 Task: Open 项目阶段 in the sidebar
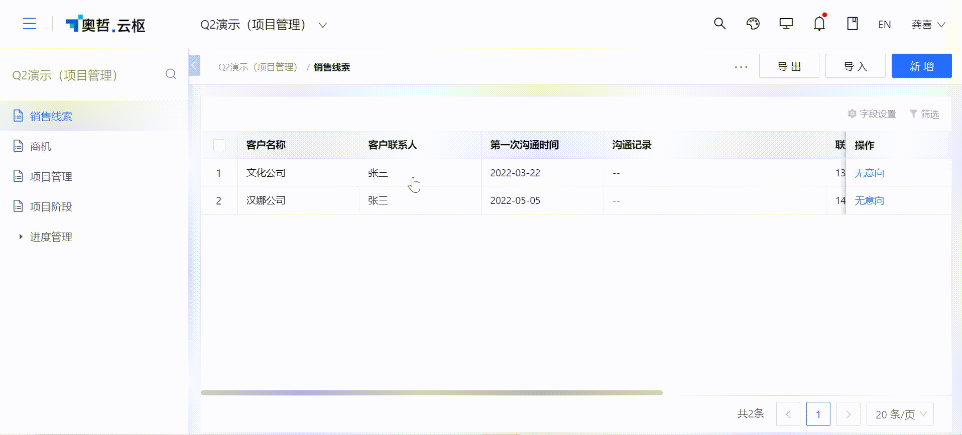pos(94,206)
